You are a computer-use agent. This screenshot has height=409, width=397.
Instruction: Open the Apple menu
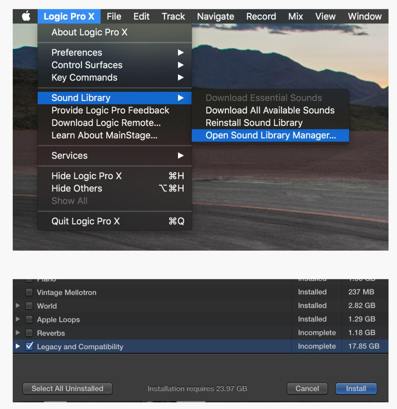(x=26, y=16)
